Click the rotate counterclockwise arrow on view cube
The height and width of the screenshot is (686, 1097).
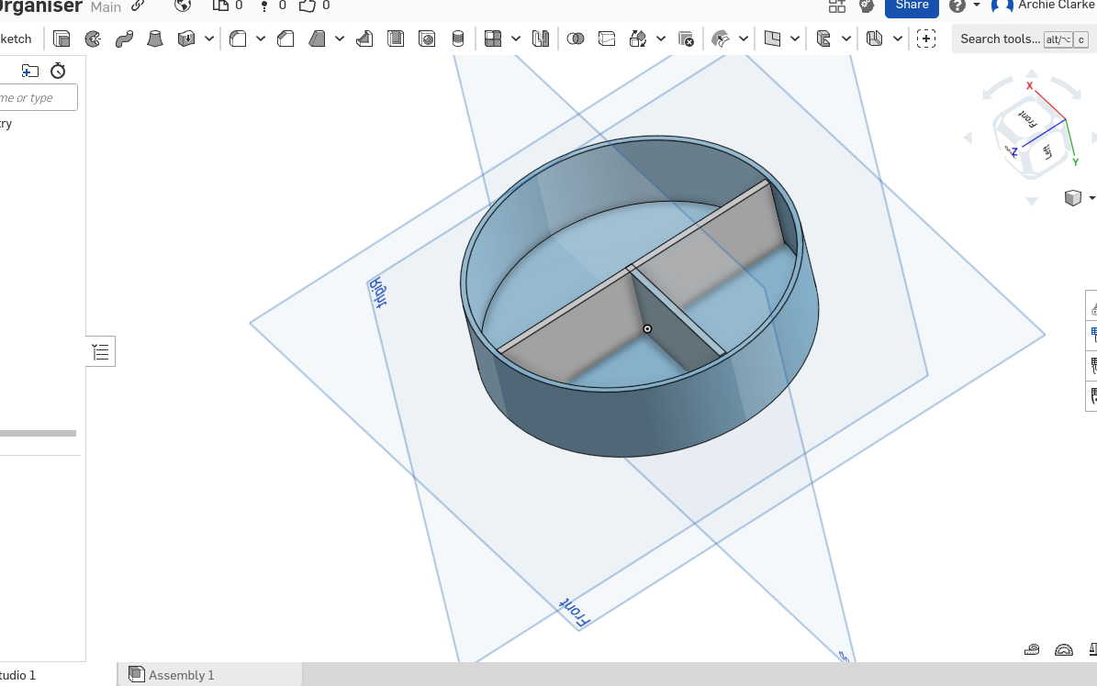coord(997,90)
